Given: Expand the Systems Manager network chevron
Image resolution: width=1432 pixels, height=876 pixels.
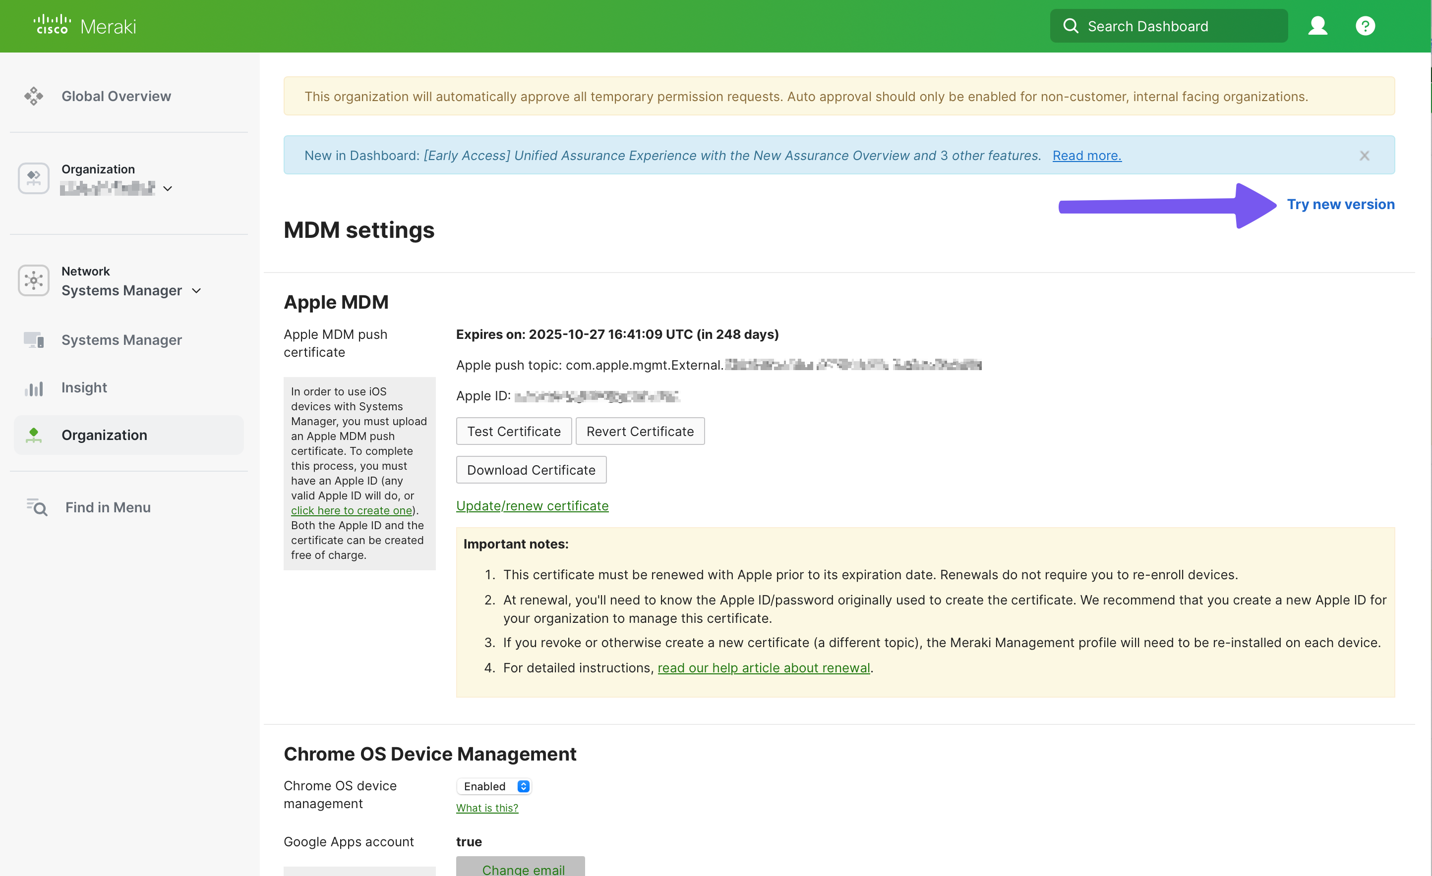Looking at the screenshot, I should (196, 290).
